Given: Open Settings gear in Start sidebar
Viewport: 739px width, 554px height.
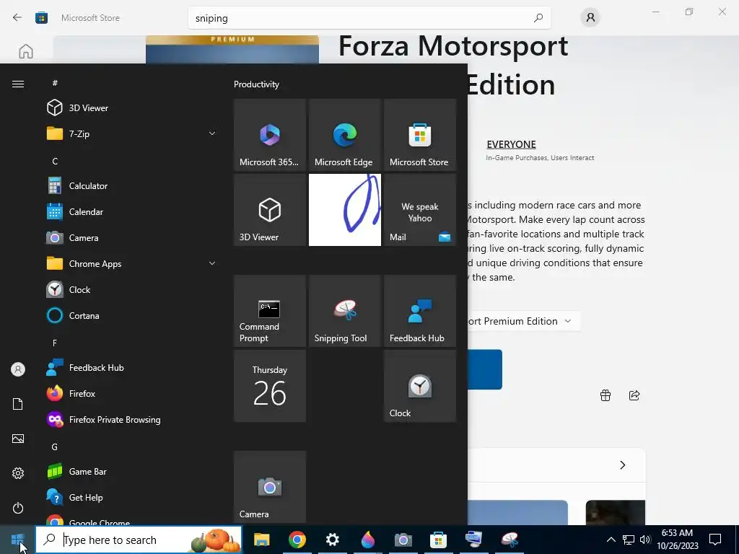Looking at the screenshot, I should click(x=18, y=473).
